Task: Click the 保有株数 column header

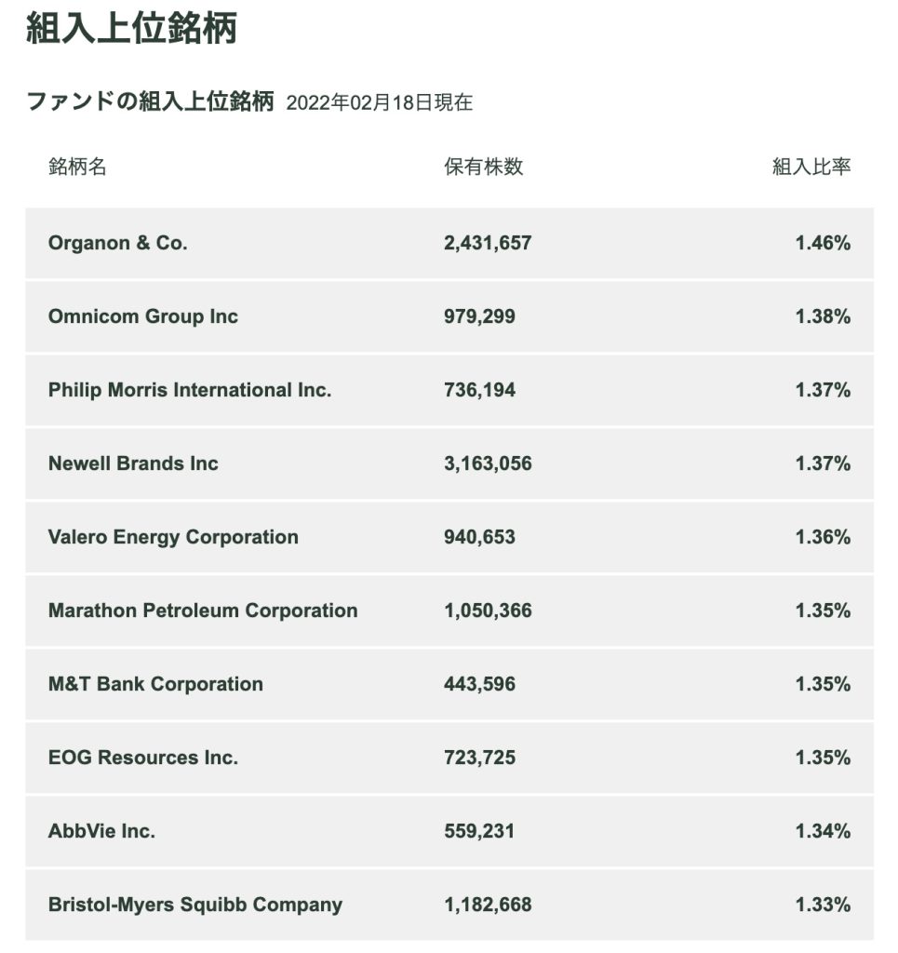Action: [x=483, y=167]
